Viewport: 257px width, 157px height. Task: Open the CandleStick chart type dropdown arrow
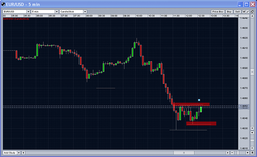pos(85,12)
